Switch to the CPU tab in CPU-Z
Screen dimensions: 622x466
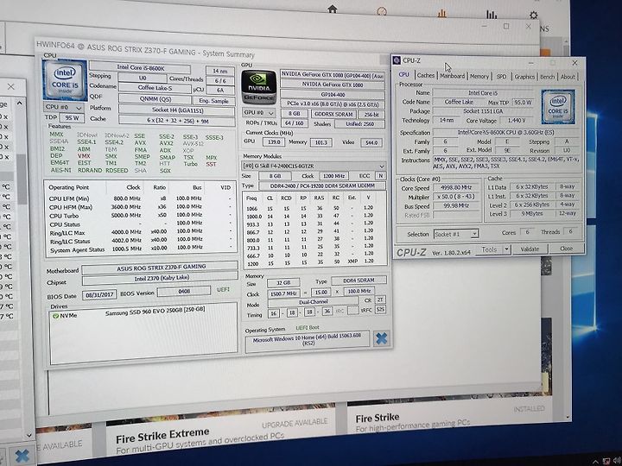[403, 74]
